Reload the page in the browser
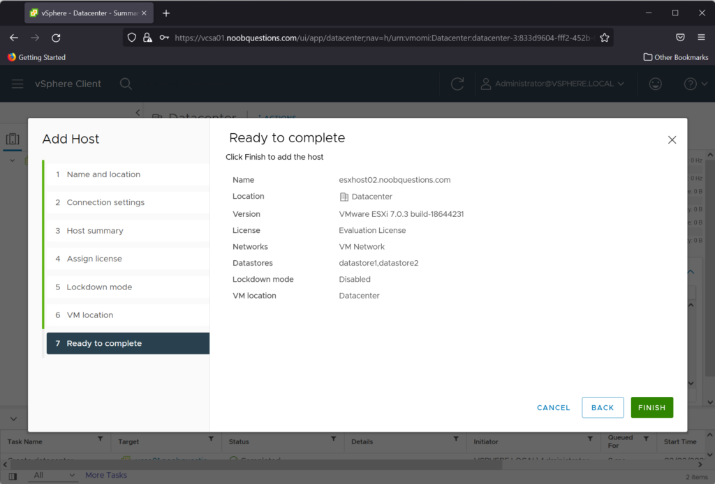Screen dimensions: 715x484 [x=56, y=38]
